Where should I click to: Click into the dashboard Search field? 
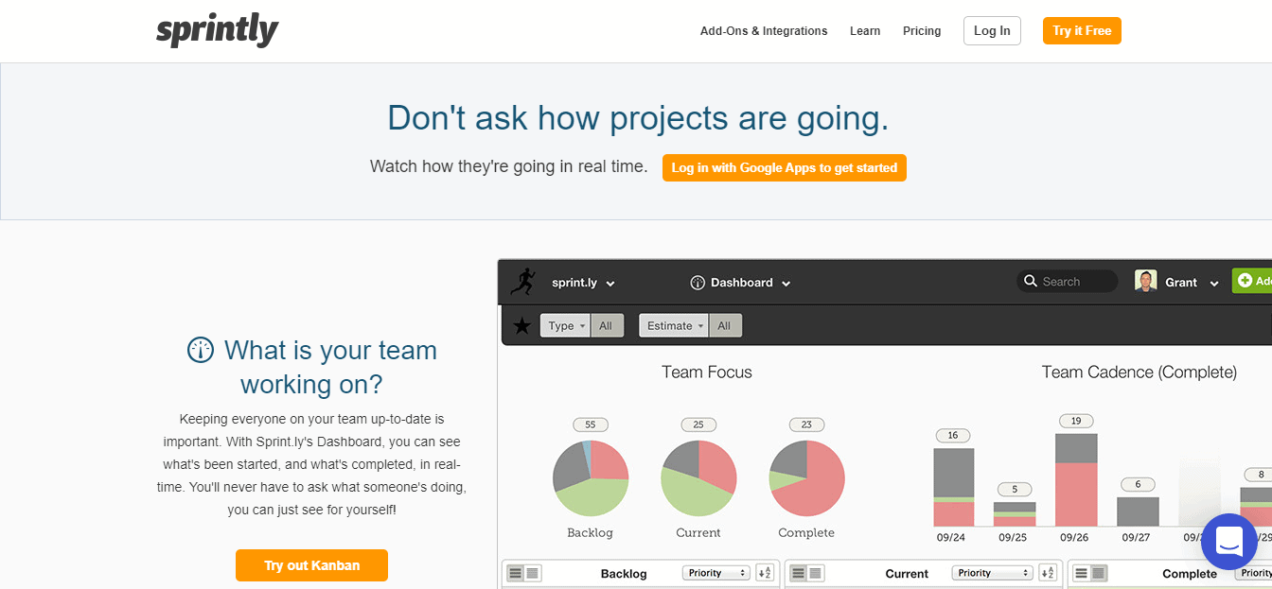tap(1068, 282)
